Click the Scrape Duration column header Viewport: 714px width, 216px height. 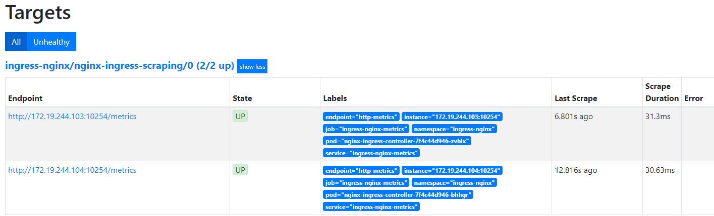662,92
